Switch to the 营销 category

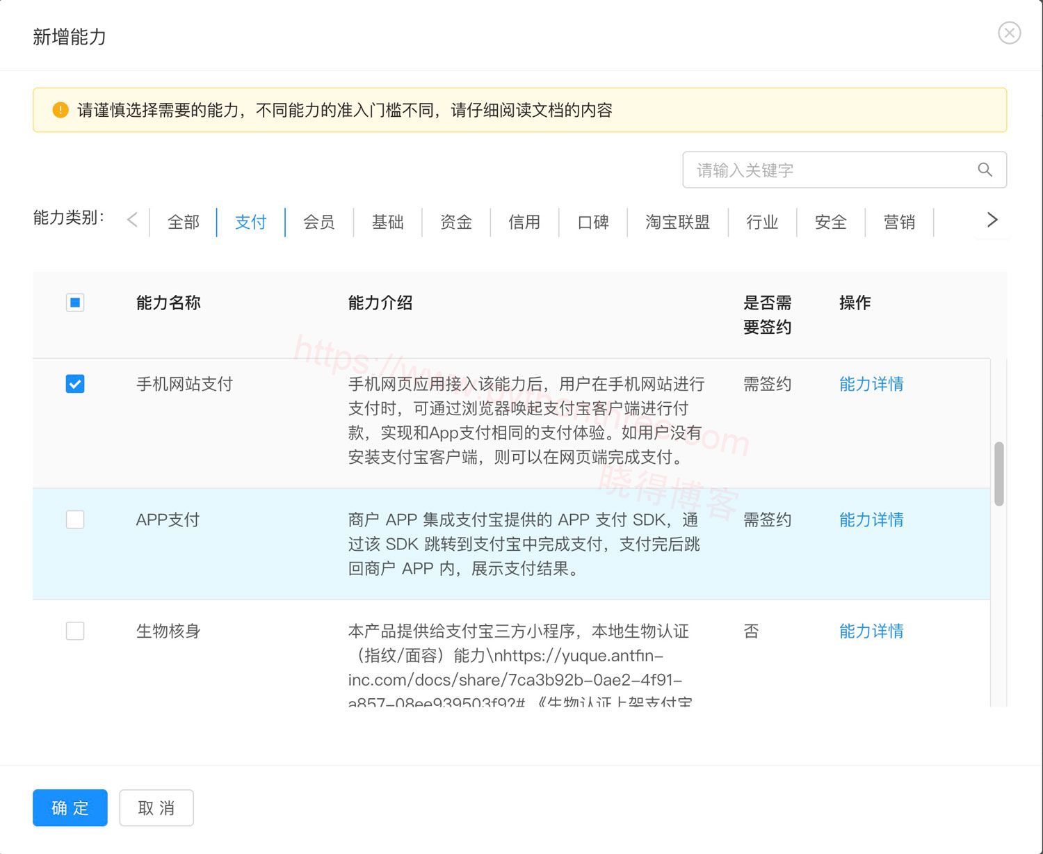tap(899, 222)
